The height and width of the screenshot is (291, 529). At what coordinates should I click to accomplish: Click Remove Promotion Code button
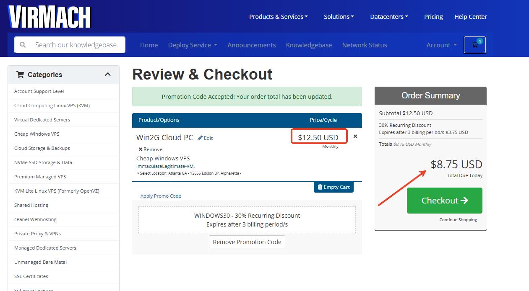click(x=247, y=242)
